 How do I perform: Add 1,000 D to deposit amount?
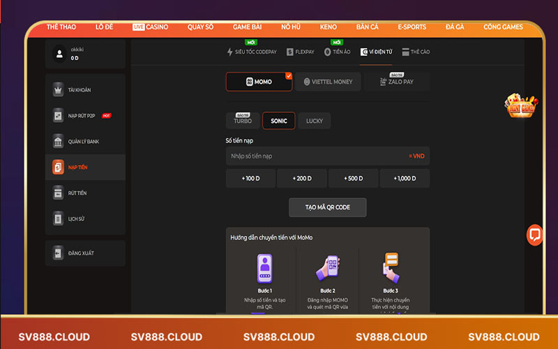[x=405, y=179]
